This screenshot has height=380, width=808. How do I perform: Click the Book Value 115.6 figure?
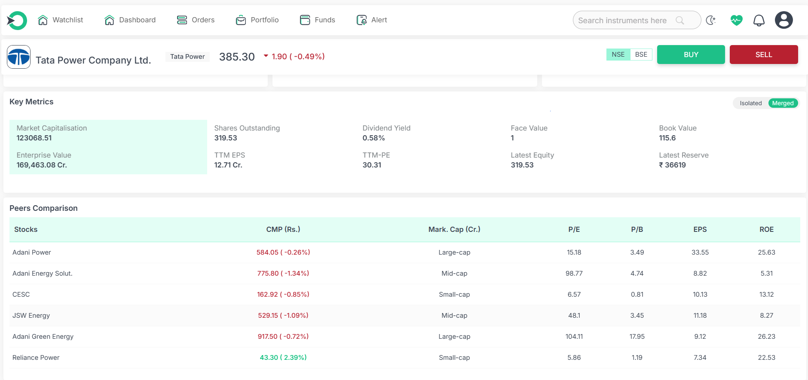(667, 138)
